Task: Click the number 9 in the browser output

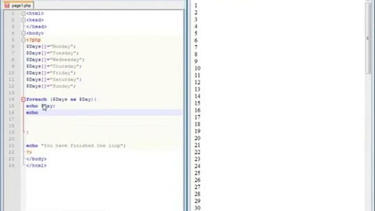Action: pyautogui.click(x=196, y=61)
